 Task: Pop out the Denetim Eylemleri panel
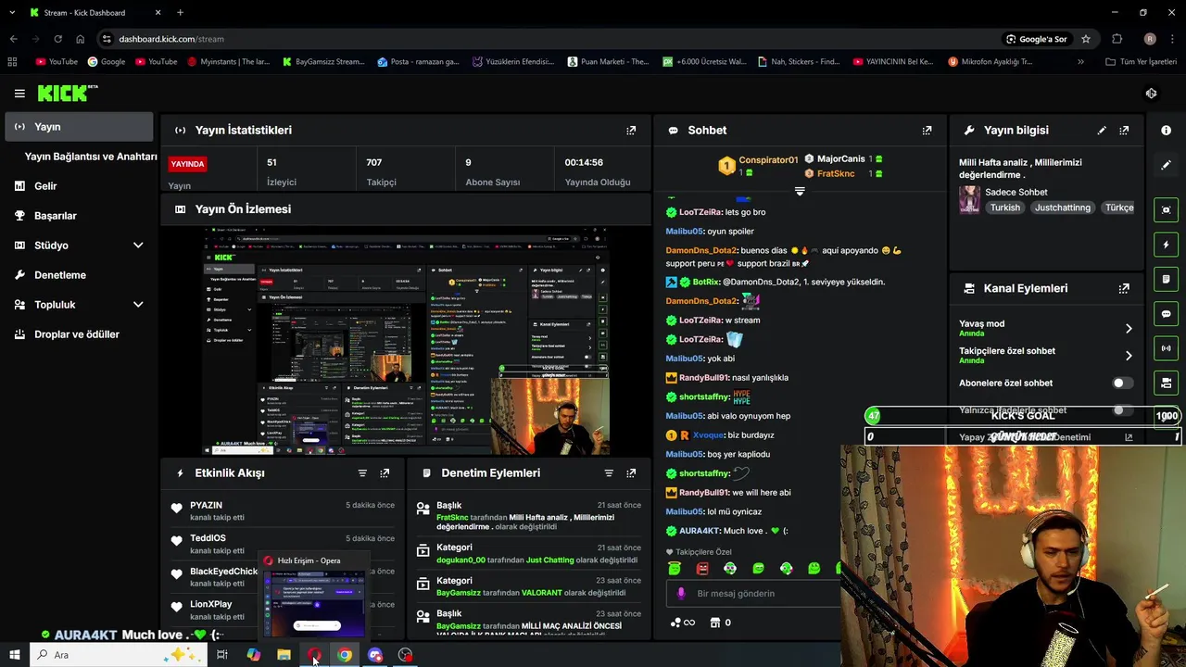click(631, 473)
